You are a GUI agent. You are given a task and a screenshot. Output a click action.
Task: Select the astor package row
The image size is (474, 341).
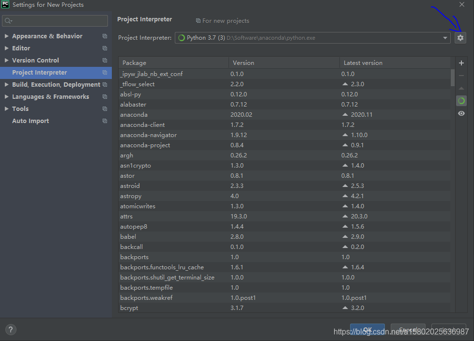tap(285, 175)
